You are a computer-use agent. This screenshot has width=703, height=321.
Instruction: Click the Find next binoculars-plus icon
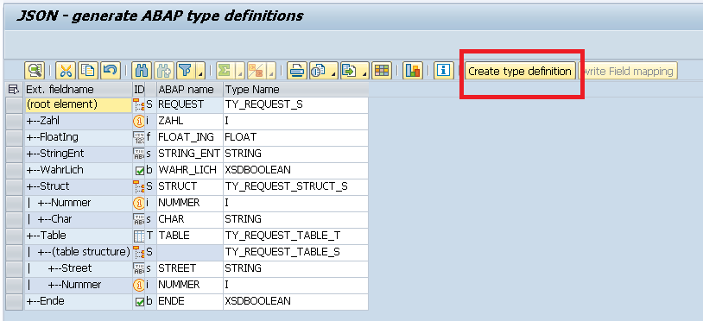click(164, 71)
